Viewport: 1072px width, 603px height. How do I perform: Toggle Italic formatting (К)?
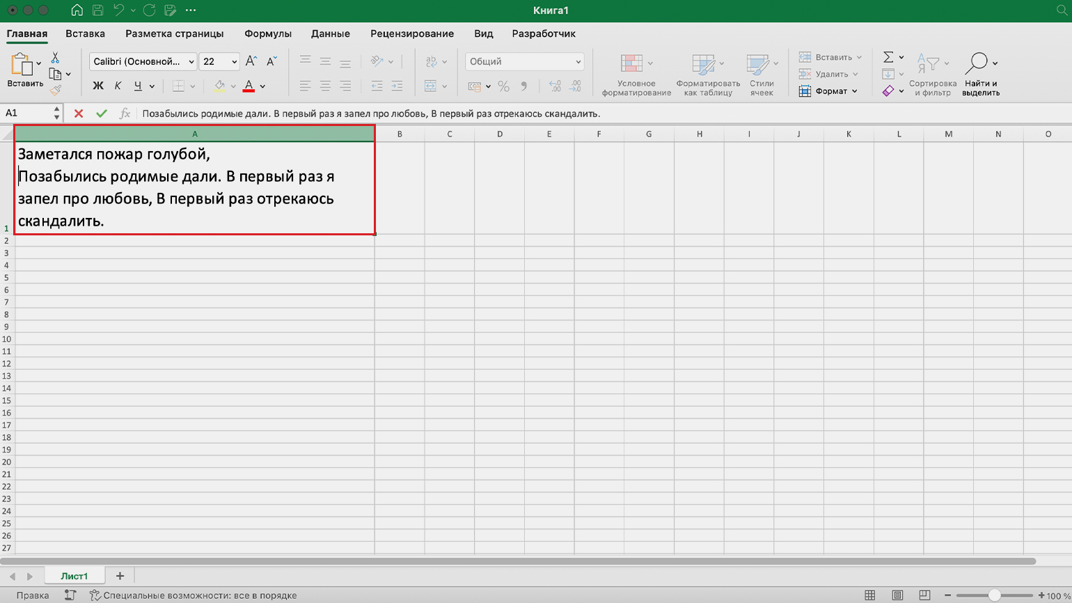tap(118, 86)
